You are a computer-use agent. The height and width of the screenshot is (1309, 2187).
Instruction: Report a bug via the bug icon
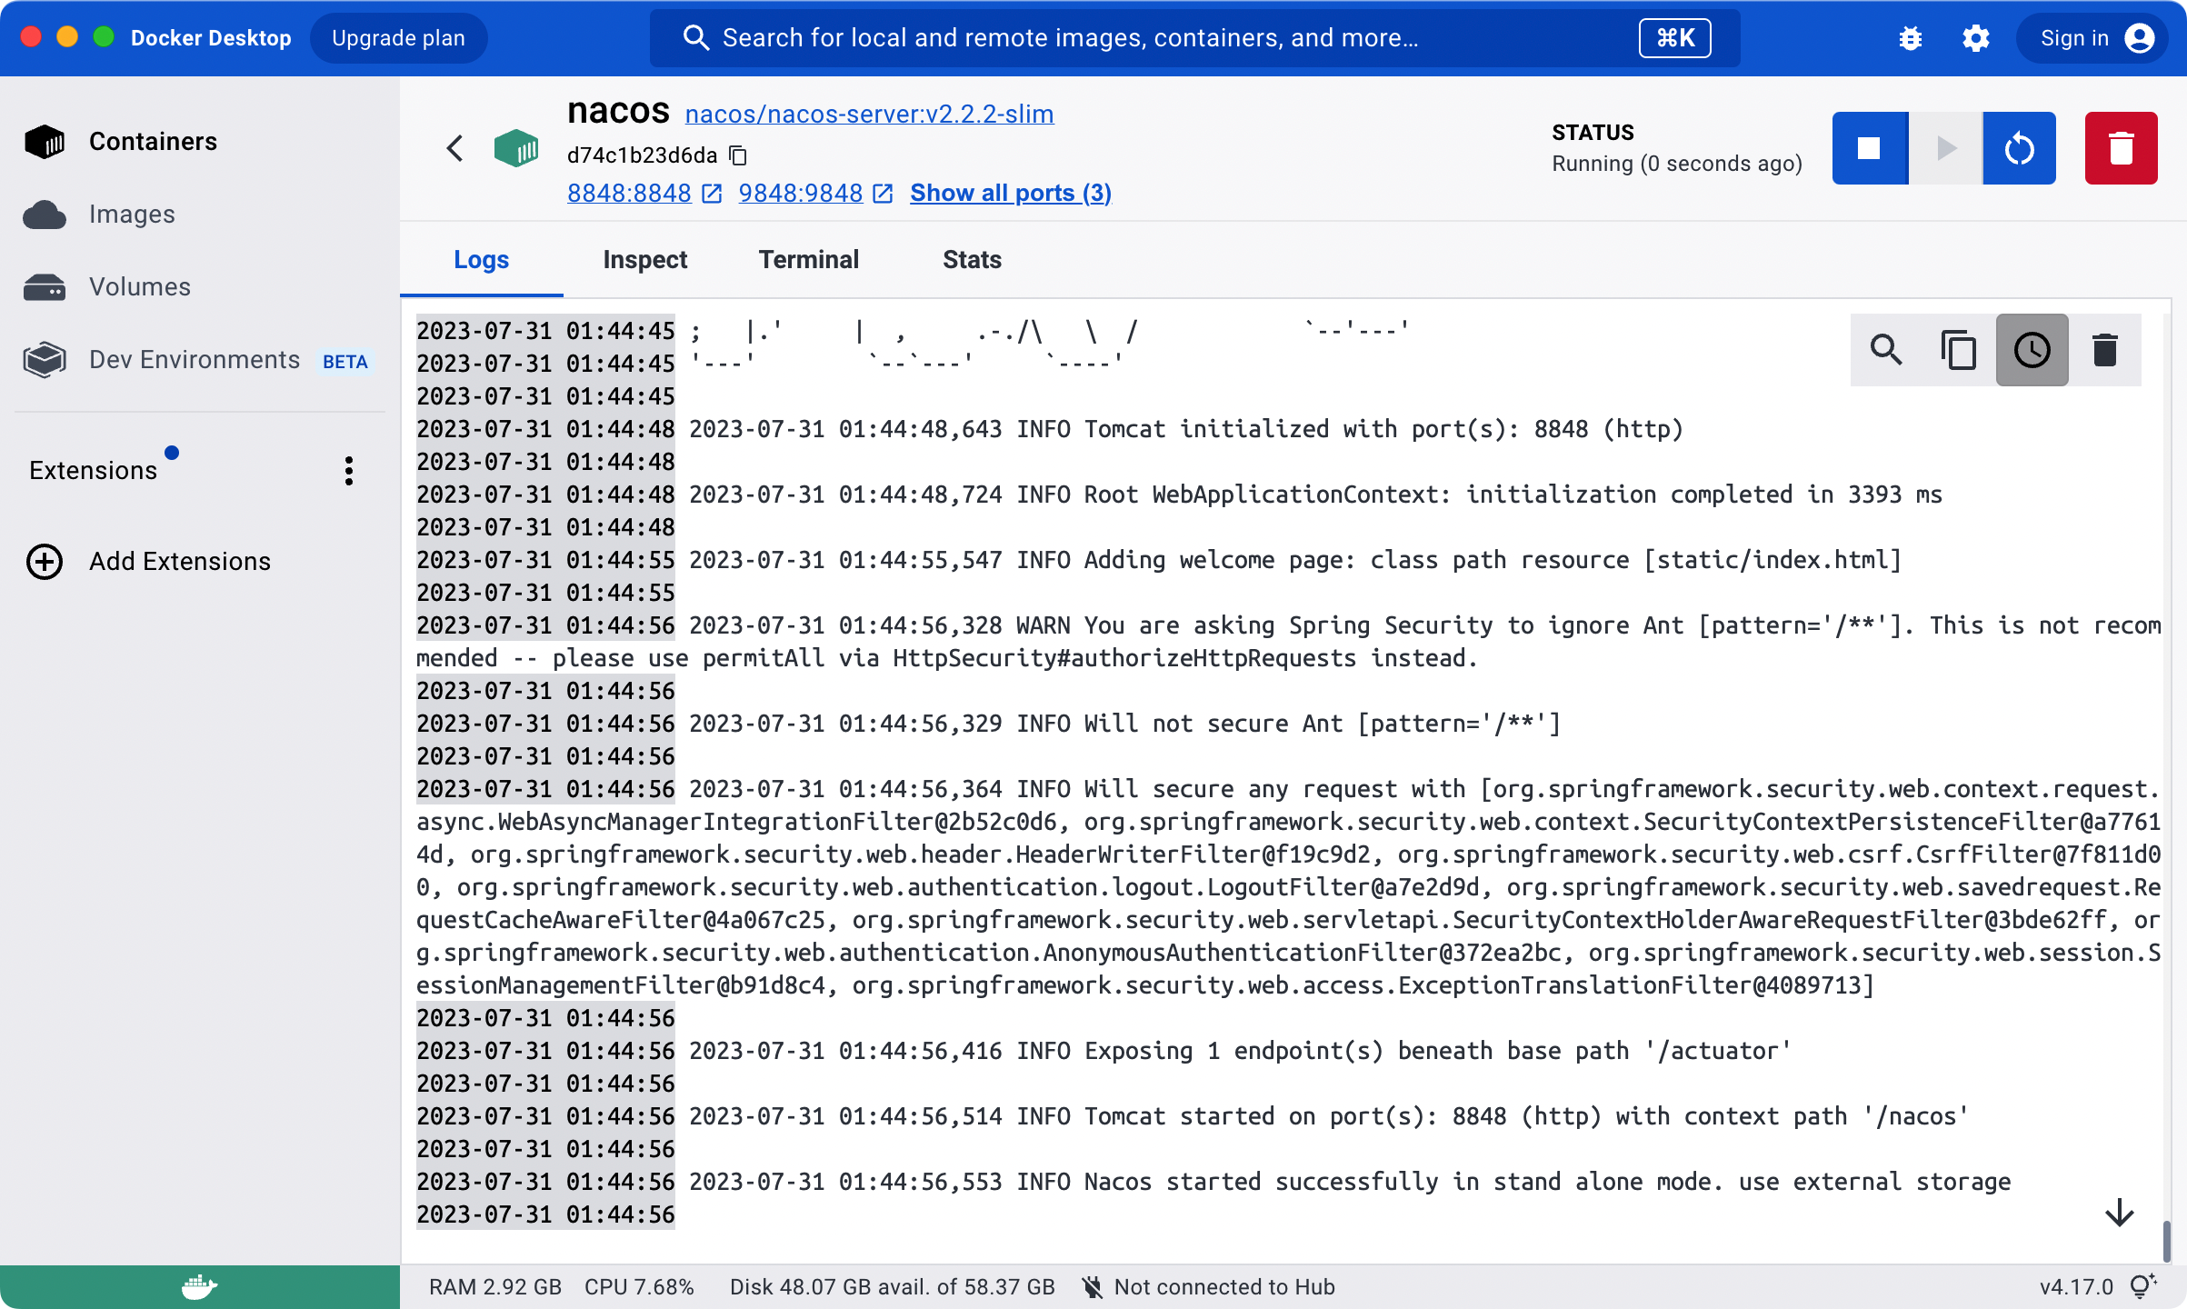1910,38
